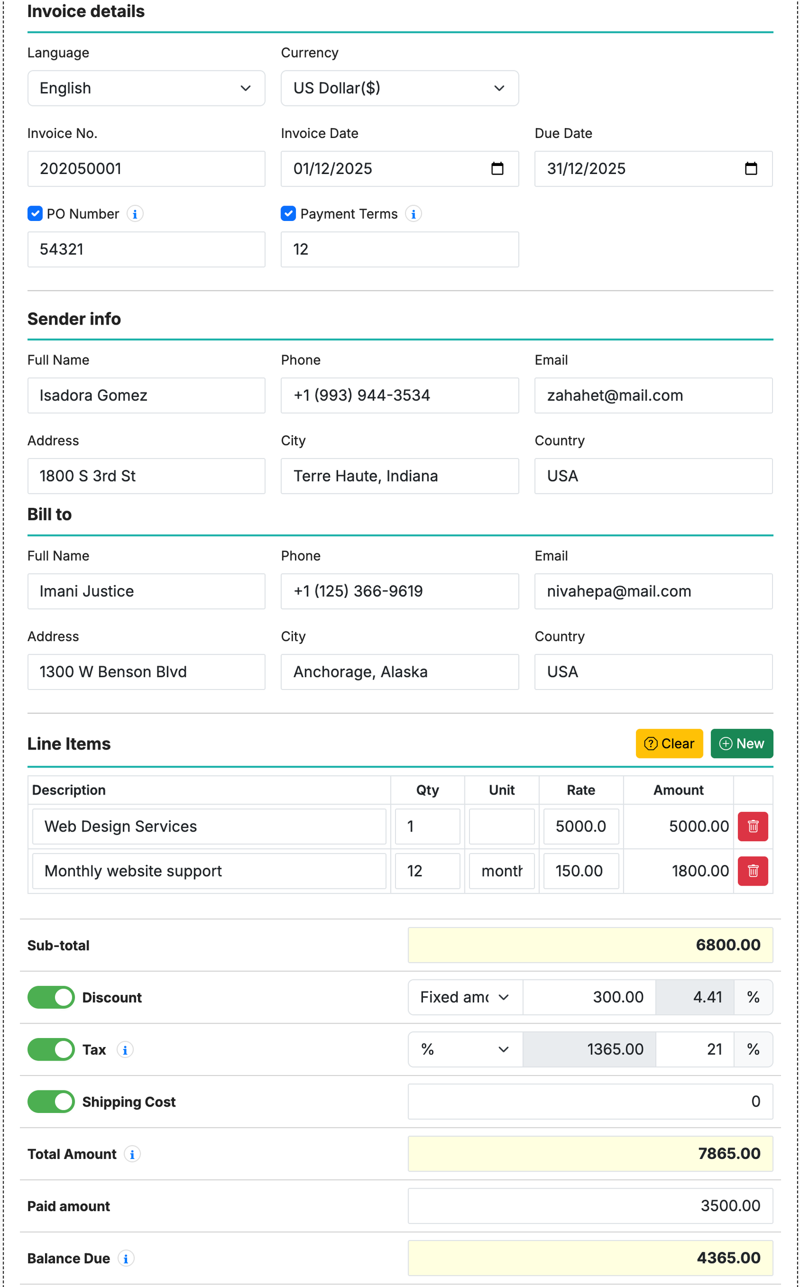
Task: Click the Qty field showing 12
Action: click(x=427, y=870)
